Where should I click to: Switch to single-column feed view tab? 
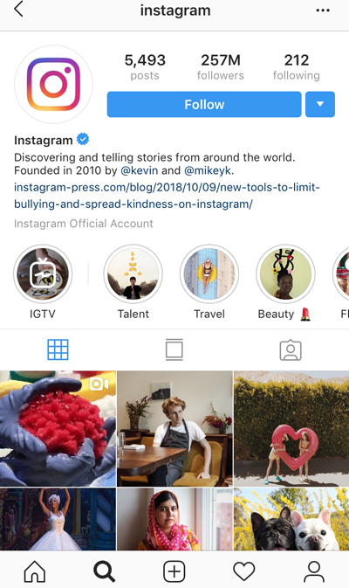click(x=174, y=349)
